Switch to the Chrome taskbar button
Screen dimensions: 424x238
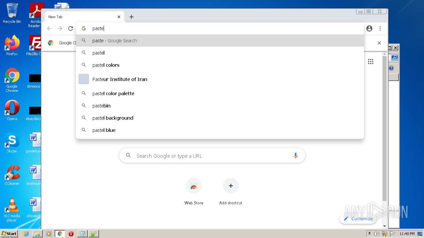[60, 234]
